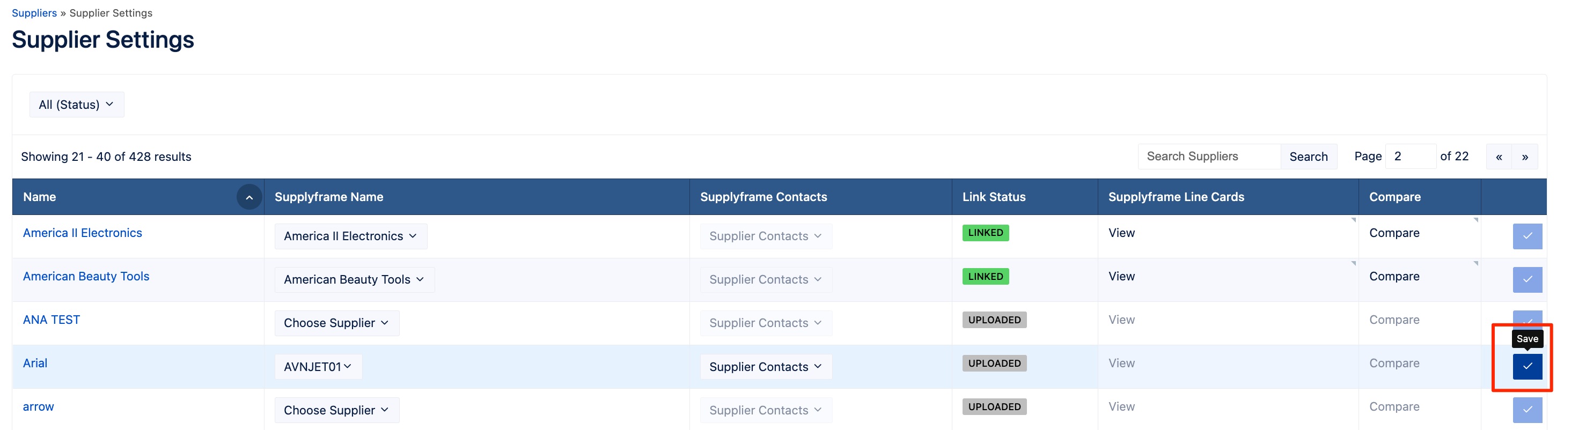Expand AVNJET01 supplier dropdown
The width and height of the screenshot is (1586, 430).
tap(318, 367)
